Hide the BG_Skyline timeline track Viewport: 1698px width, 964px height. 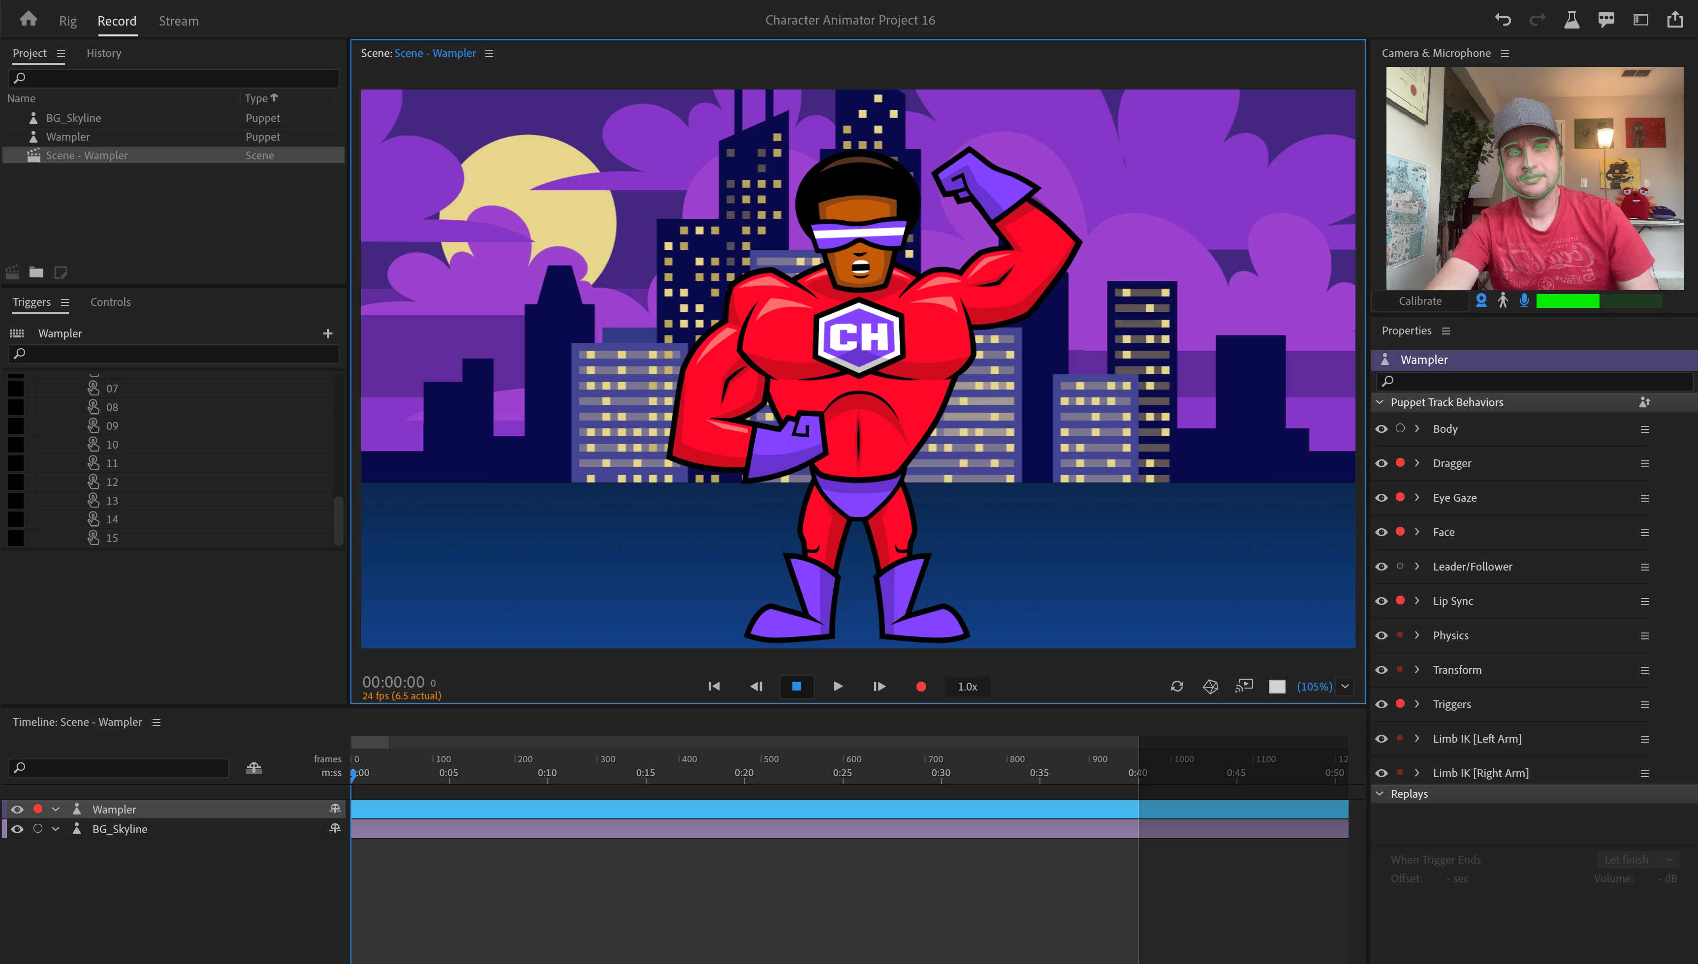tap(17, 829)
